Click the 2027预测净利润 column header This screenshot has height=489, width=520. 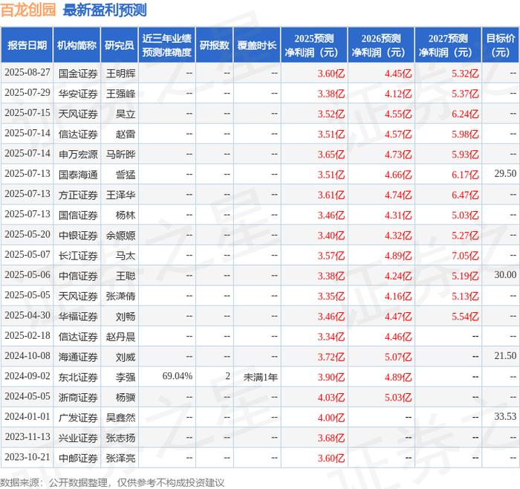(x=448, y=45)
